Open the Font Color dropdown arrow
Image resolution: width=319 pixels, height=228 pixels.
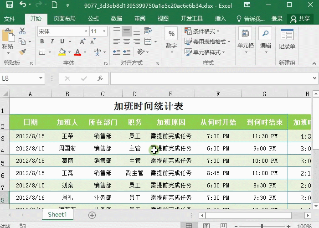(85, 52)
